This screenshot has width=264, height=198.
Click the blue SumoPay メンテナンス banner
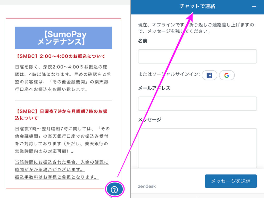pyautogui.click(x=63, y=38)
